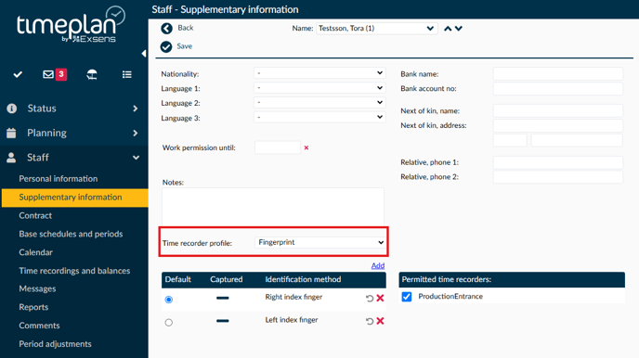Open the Nationality dropdown
This screenshot has height=358, width=639.
coord(319,73)
